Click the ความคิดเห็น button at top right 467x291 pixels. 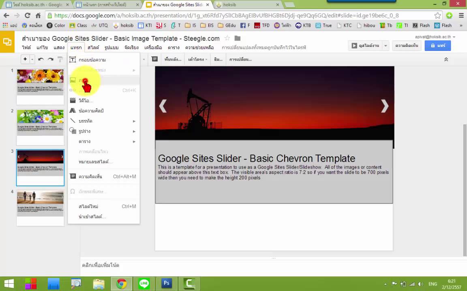(407, 46)
